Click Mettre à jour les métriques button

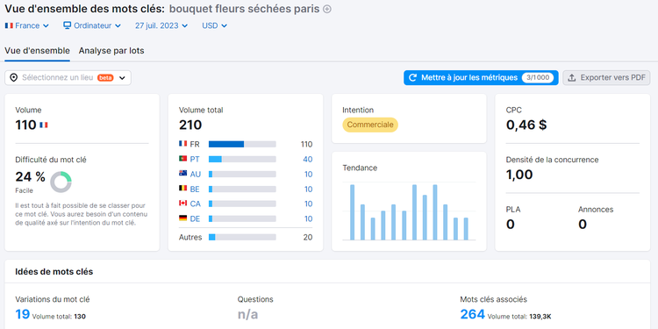[481, 77]
